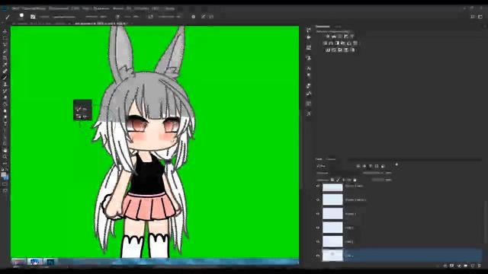
Task: Open the Справка menu
Action: [170, 8]
